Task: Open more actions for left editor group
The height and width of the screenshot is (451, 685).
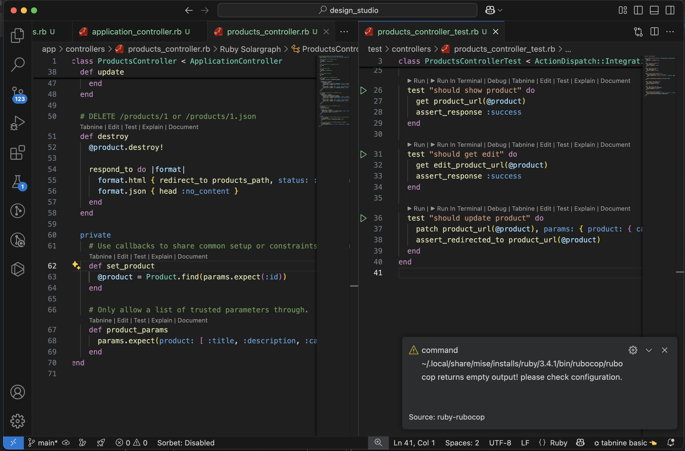Action: [344, 32]
